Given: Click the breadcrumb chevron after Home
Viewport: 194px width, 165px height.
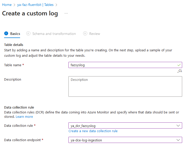Looking at the screenshot, I should tap(14, 5).
